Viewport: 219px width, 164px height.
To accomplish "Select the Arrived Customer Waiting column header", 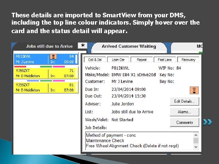I will [x=129, y=46].
